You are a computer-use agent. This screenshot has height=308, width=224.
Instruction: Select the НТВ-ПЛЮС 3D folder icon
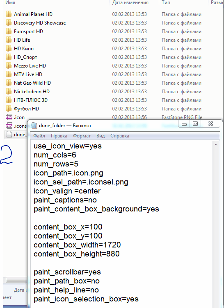(9, 100)
